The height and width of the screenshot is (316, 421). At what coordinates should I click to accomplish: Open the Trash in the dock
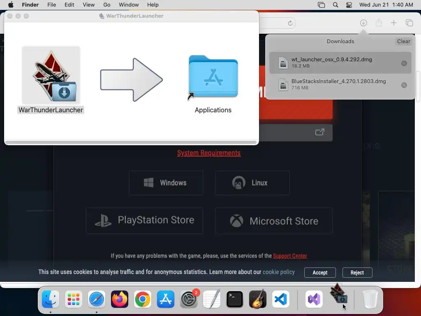(370, 299)
